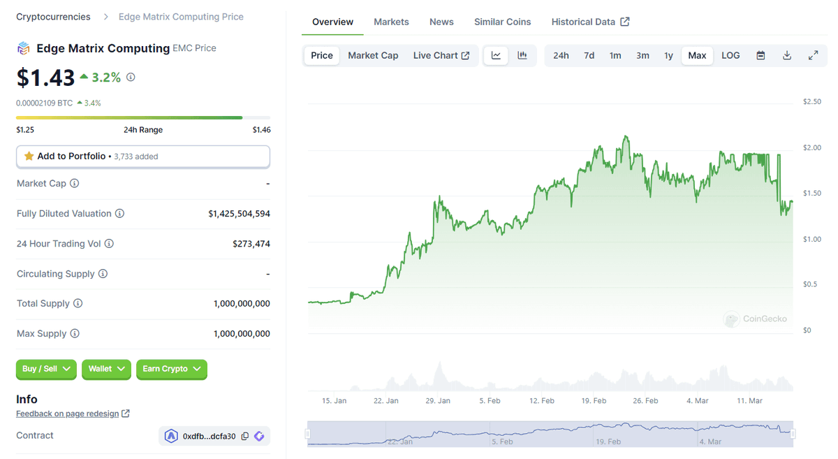Image resolution: width=838 pixels, height=459 pixels.
Task: Expand chart to fullscreen
Action: coord(813,55)
